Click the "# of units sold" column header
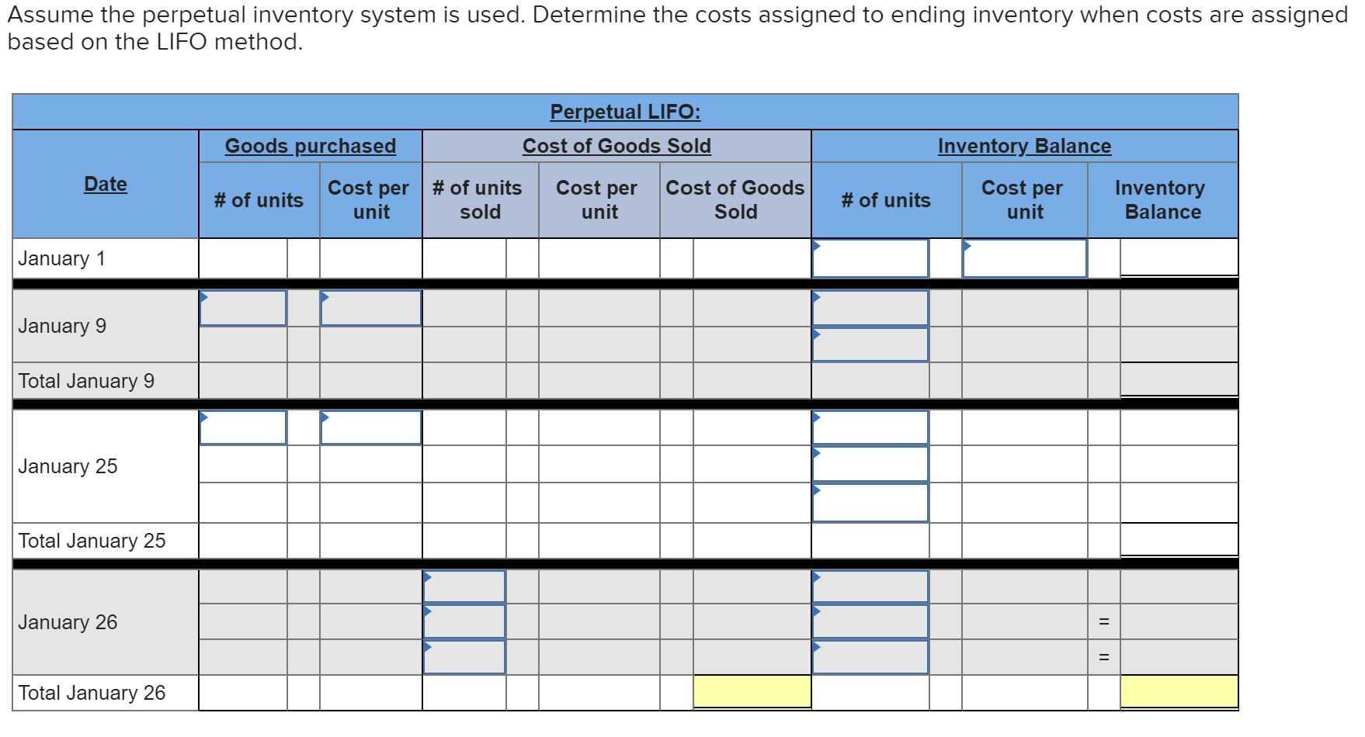The image size is (1365, 737). point(478,200)
